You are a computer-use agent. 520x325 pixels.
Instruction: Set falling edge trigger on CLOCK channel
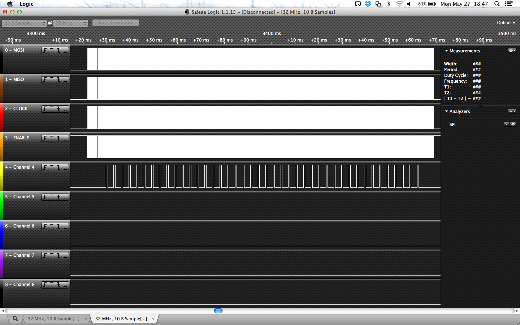[58, 109]
